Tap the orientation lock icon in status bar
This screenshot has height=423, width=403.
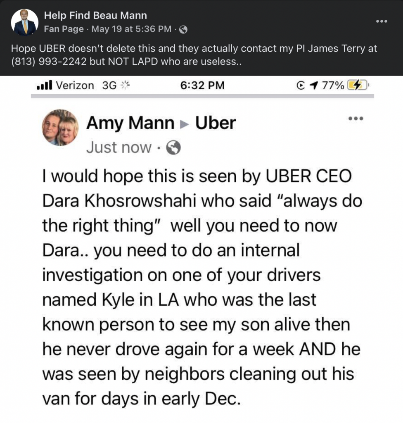point(301,86)
